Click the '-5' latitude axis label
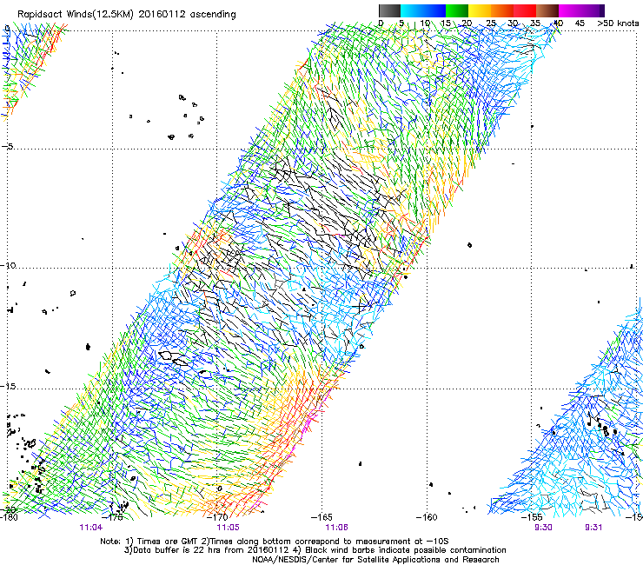Screen dimensions: 643x565 pos(8,146)
